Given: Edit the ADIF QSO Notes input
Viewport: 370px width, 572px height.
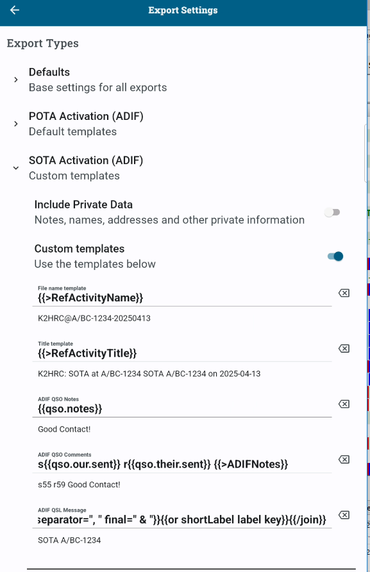Looking at the screenshot, I should tap(182, 407).
